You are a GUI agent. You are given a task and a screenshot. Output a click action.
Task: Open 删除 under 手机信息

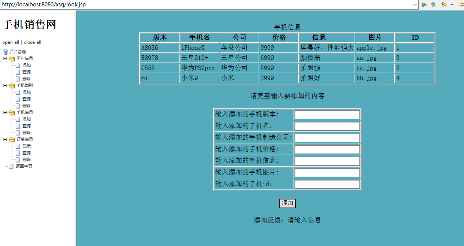(x=27, y=133)
